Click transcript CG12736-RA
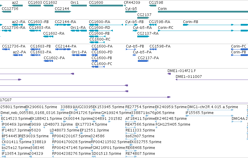248x158 pixels. 6,31
